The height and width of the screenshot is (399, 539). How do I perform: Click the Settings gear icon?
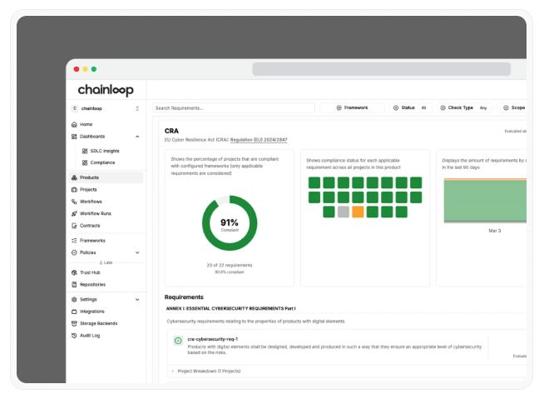click(74, 300)
